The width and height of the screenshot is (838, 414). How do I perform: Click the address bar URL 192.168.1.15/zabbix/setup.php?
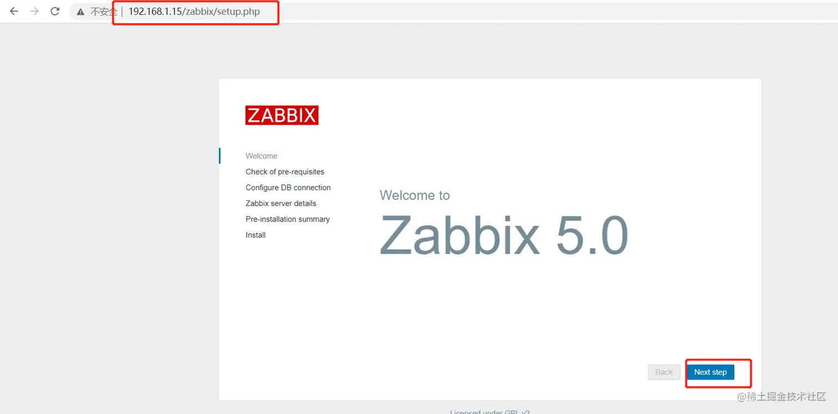[194, 11]
